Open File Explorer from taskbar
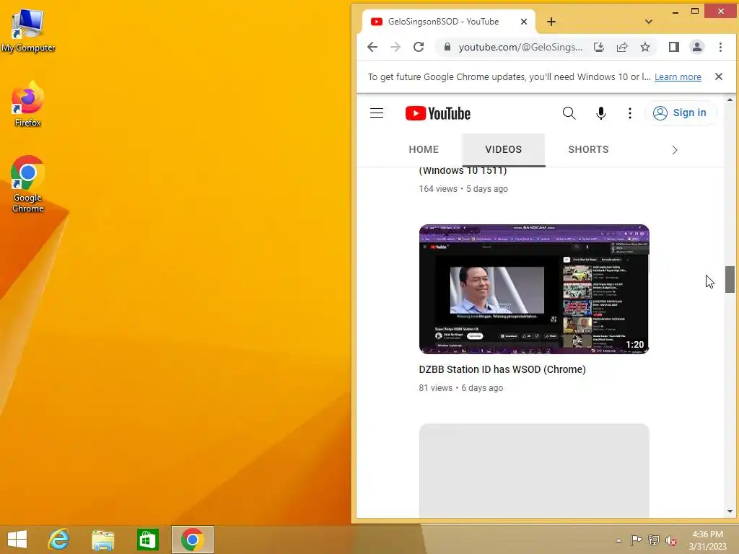Screen dimensions: 739x554 [102, 540]
